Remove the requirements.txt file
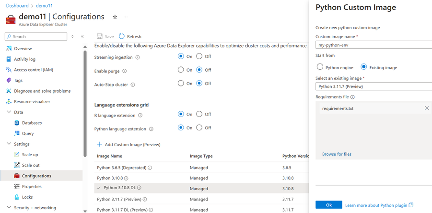 click(x=427, y=108)
